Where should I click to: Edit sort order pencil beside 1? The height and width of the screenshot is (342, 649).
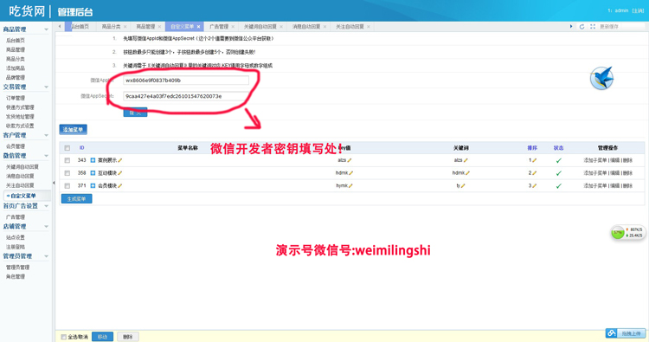[x=535, y=160]
